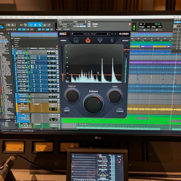Click the Groups list options circle icon
The image size is (181, 181).
tap(16, 120)
